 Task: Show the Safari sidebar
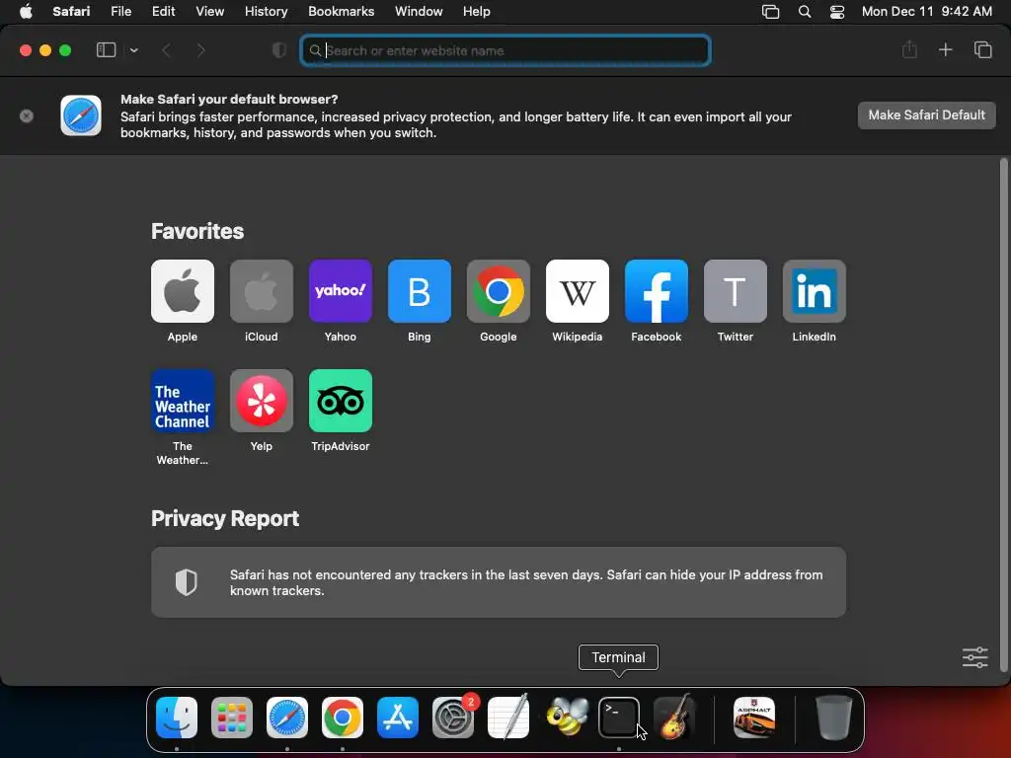click(106, 50)
